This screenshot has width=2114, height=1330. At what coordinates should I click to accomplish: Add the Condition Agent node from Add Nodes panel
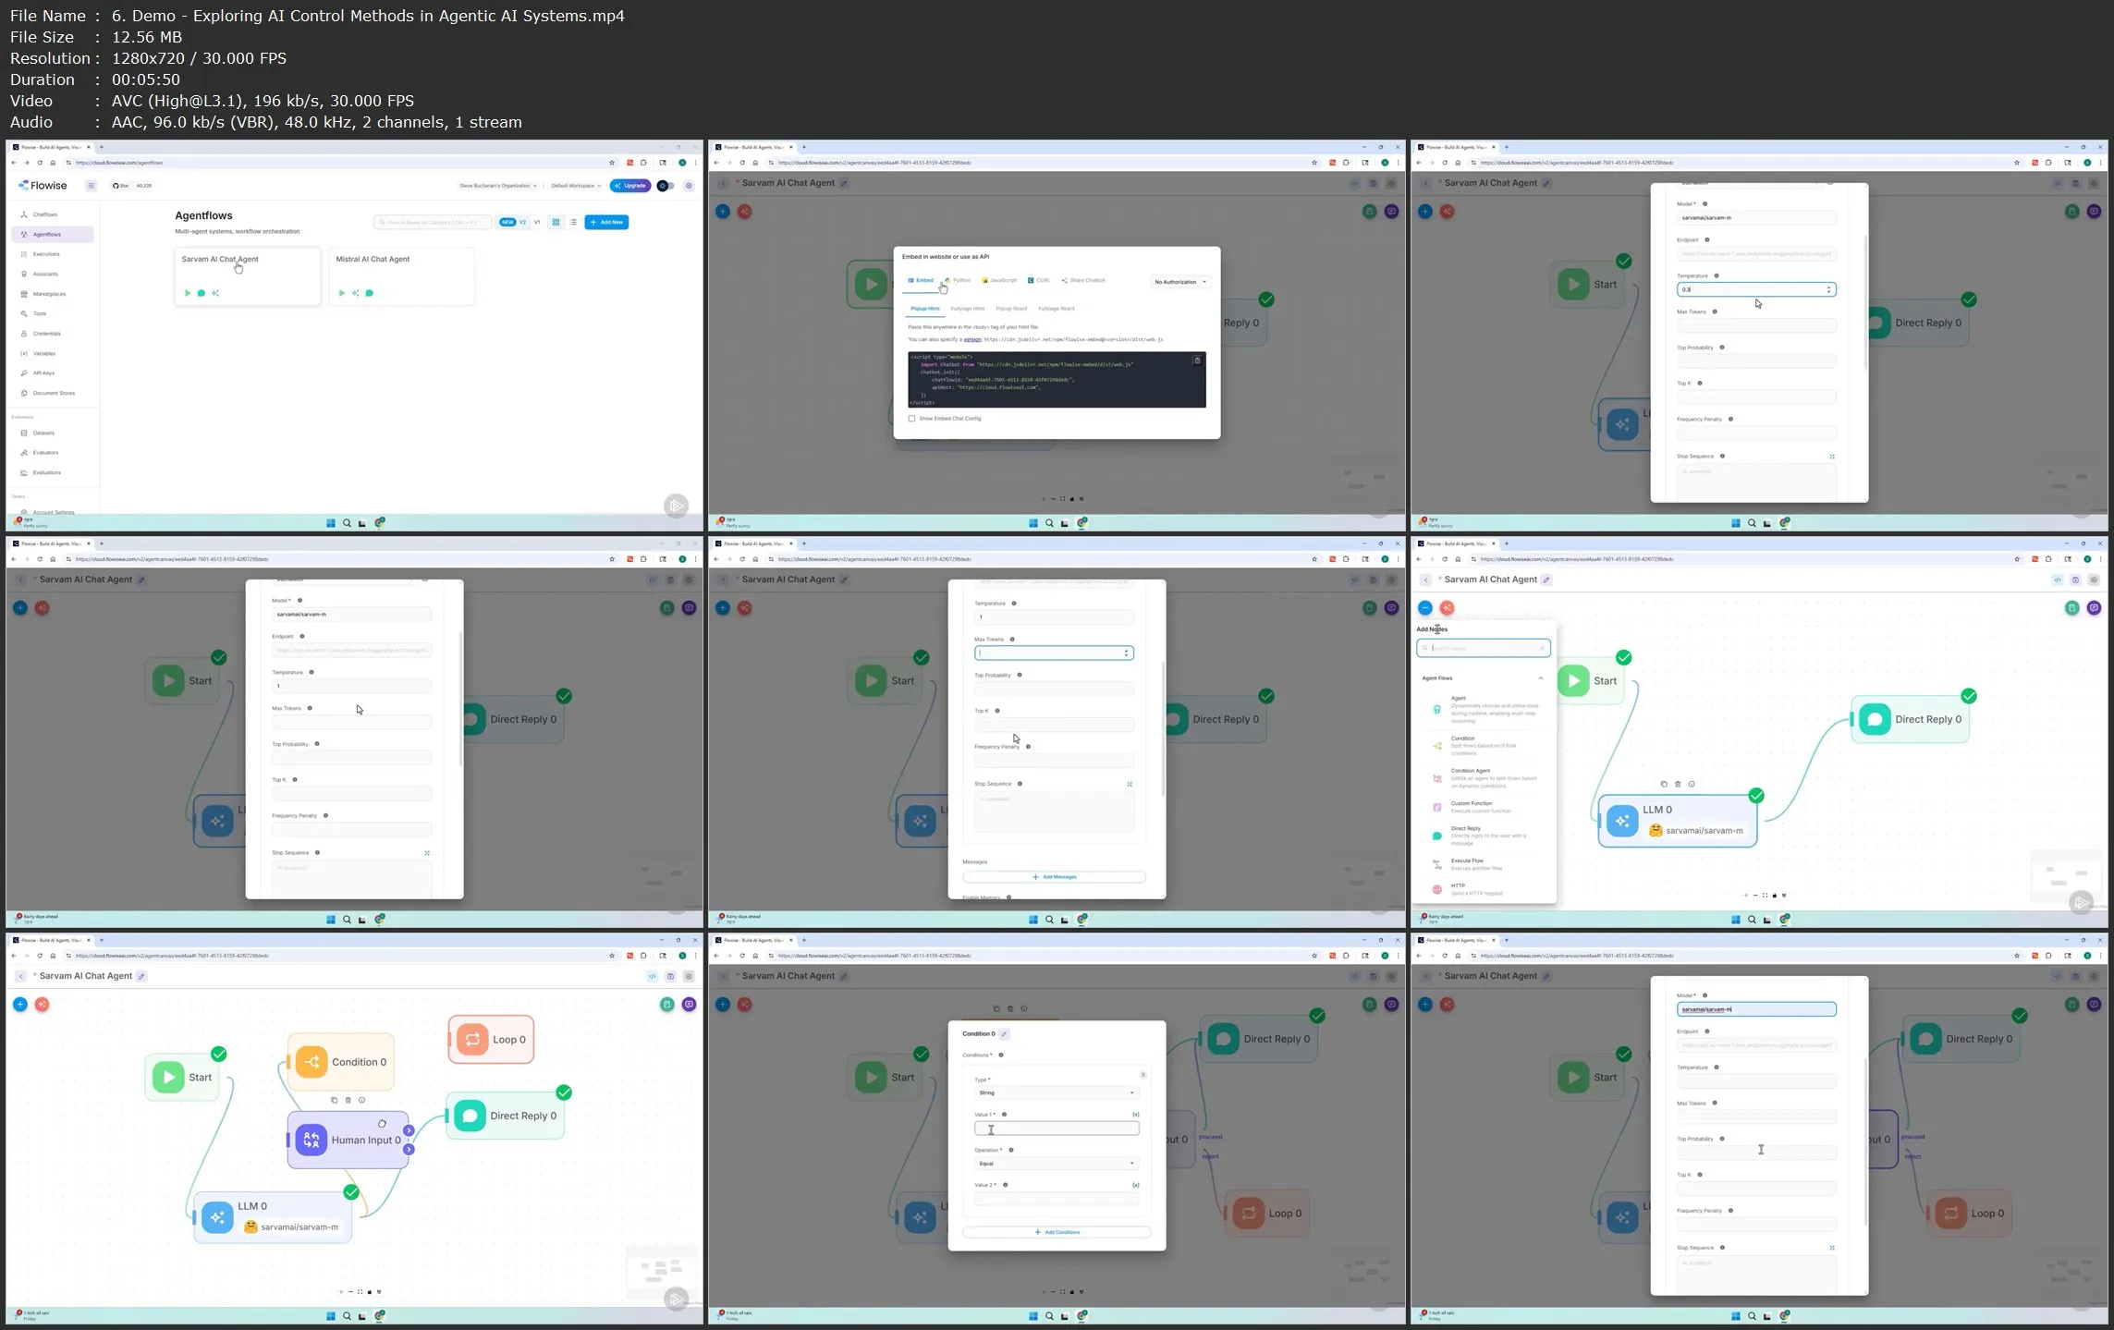1483,778
